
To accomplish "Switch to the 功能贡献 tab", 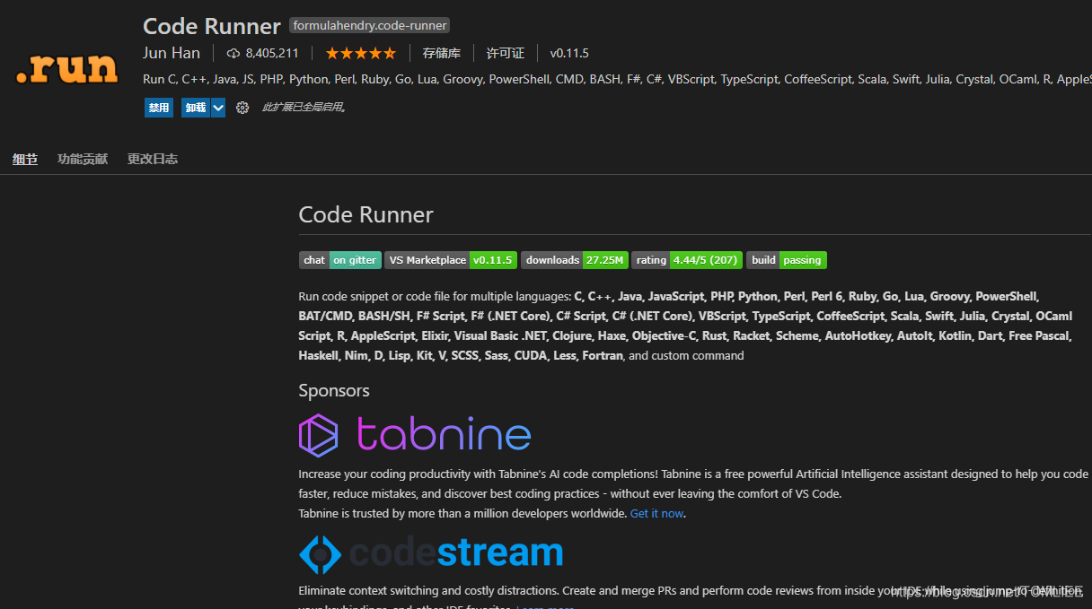I will click(x=83, y=159).
